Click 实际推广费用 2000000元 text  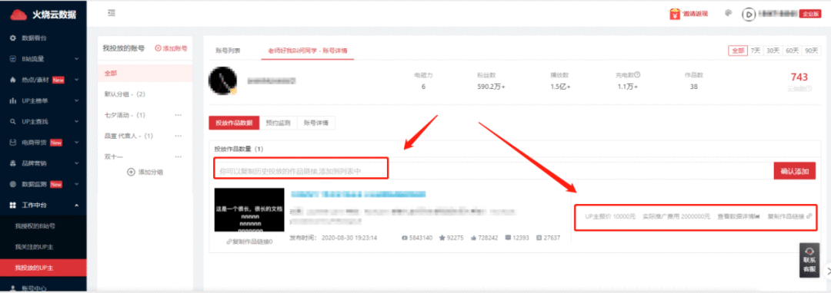pyautogui.click(x=676, y=216)
